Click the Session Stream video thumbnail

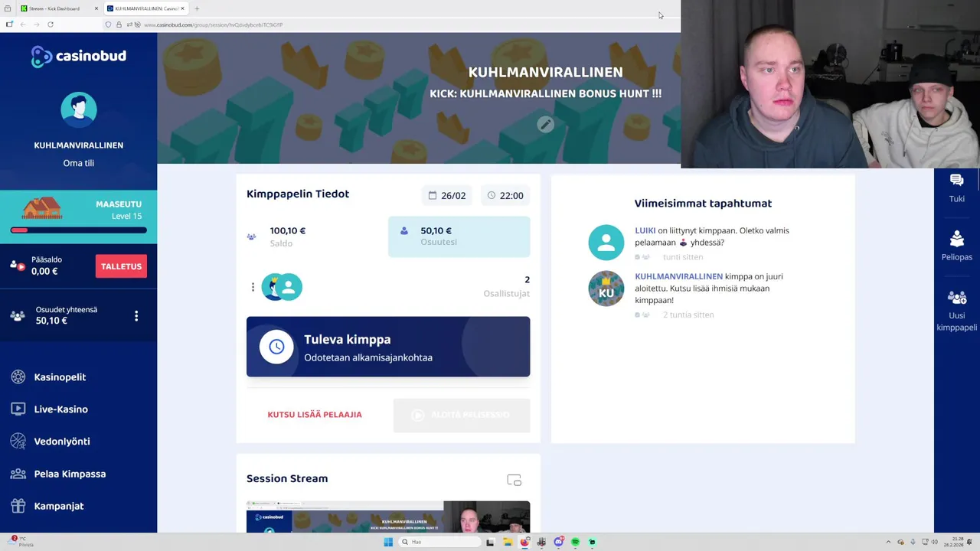(x=388, y=517)
